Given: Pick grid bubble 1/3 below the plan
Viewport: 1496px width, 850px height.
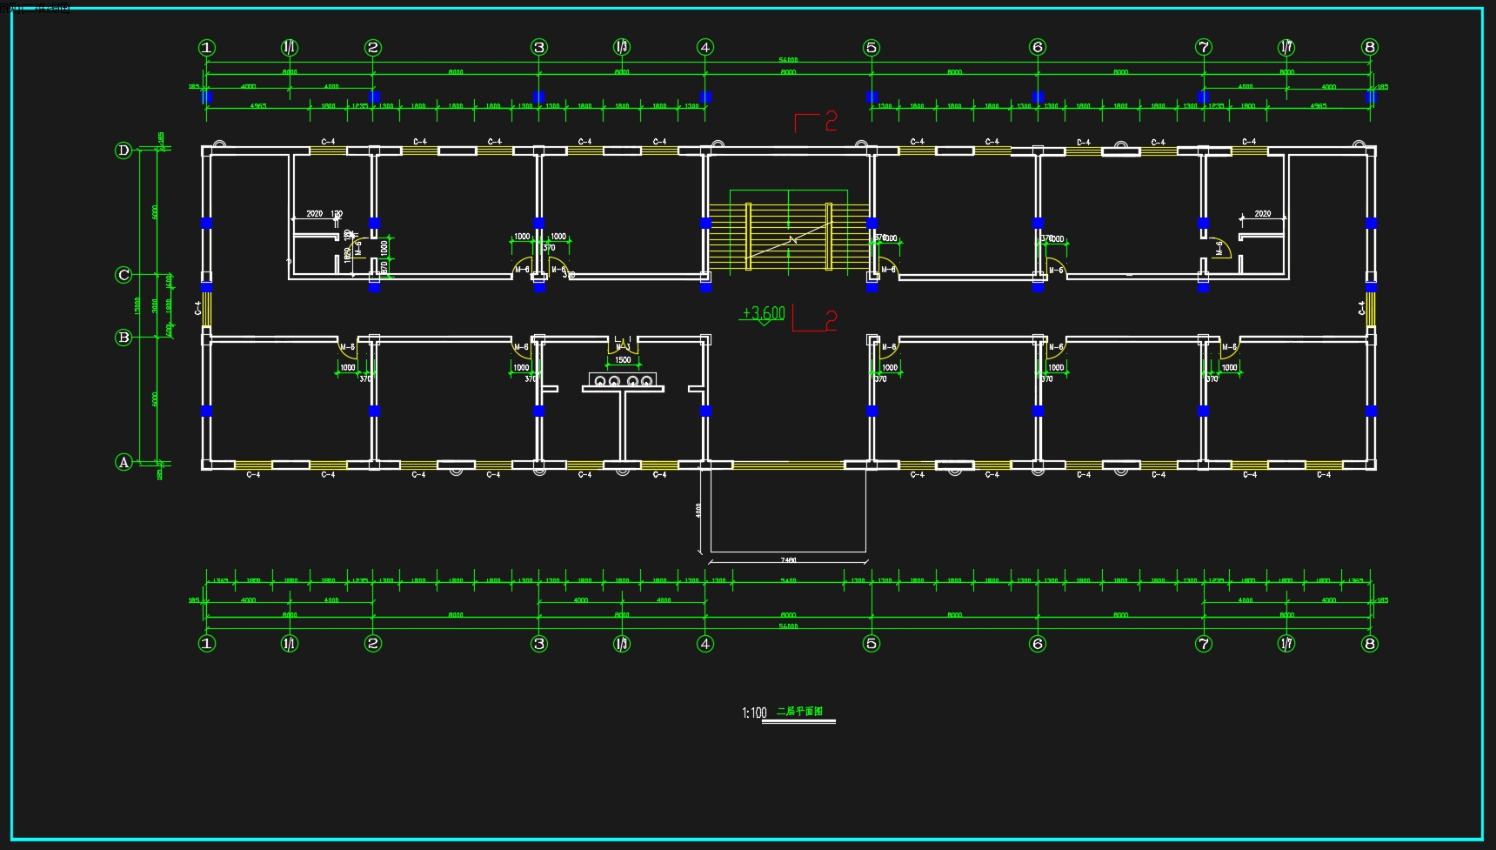Looking at the screenshot, I should click(x=622, y=644).
